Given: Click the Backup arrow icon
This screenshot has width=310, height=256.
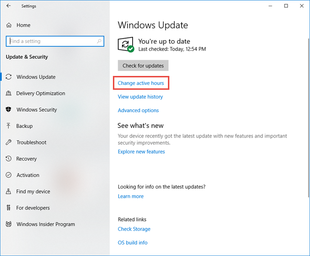Looking at the screenshot, I should coord(9,126).
